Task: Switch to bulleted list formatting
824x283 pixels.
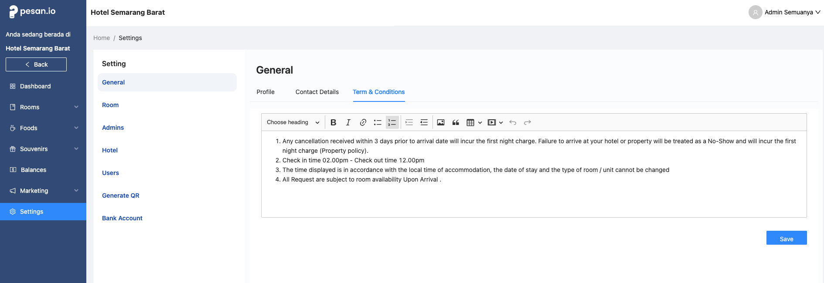Action: [x=378, y=122]
